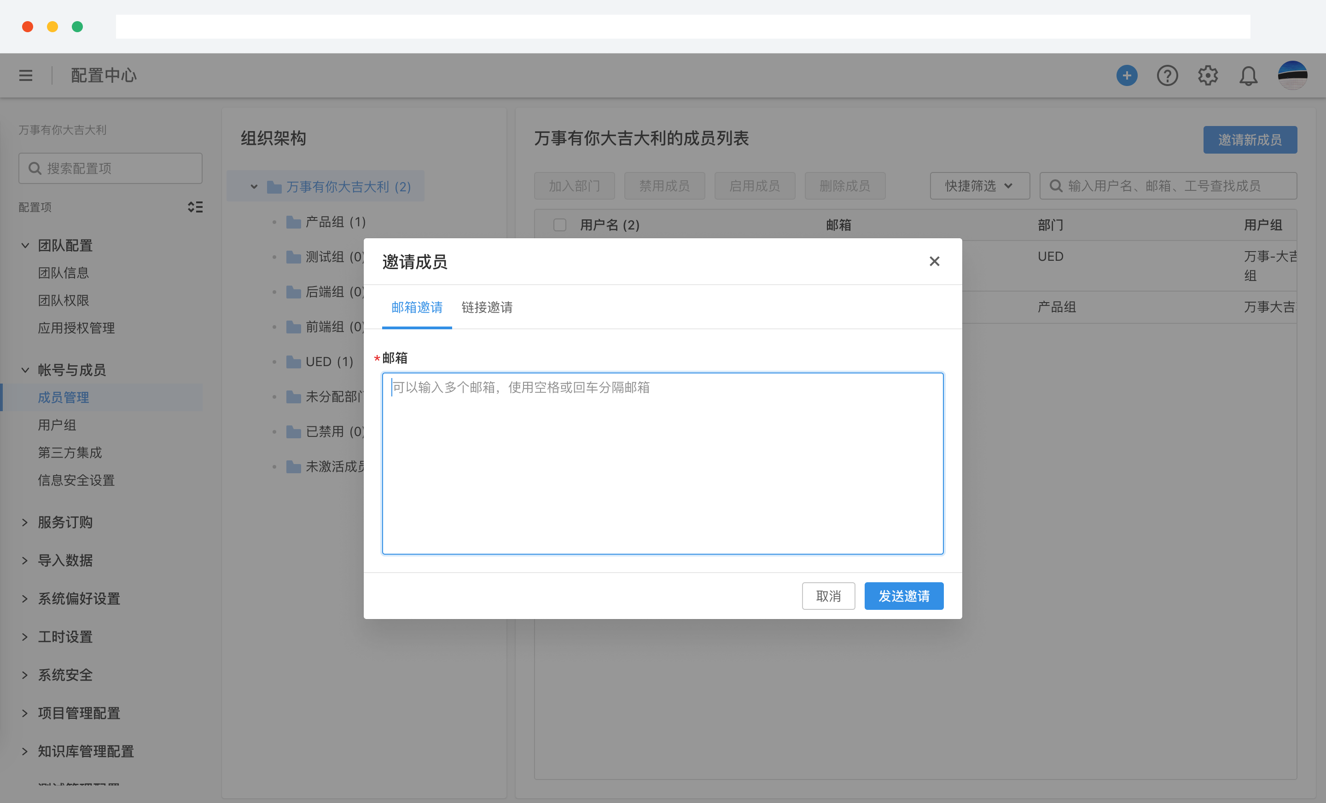Click the blue plus create icon
This screenshot has height=803, width=1326.
pyautogui.click(x=1126, y=75)
